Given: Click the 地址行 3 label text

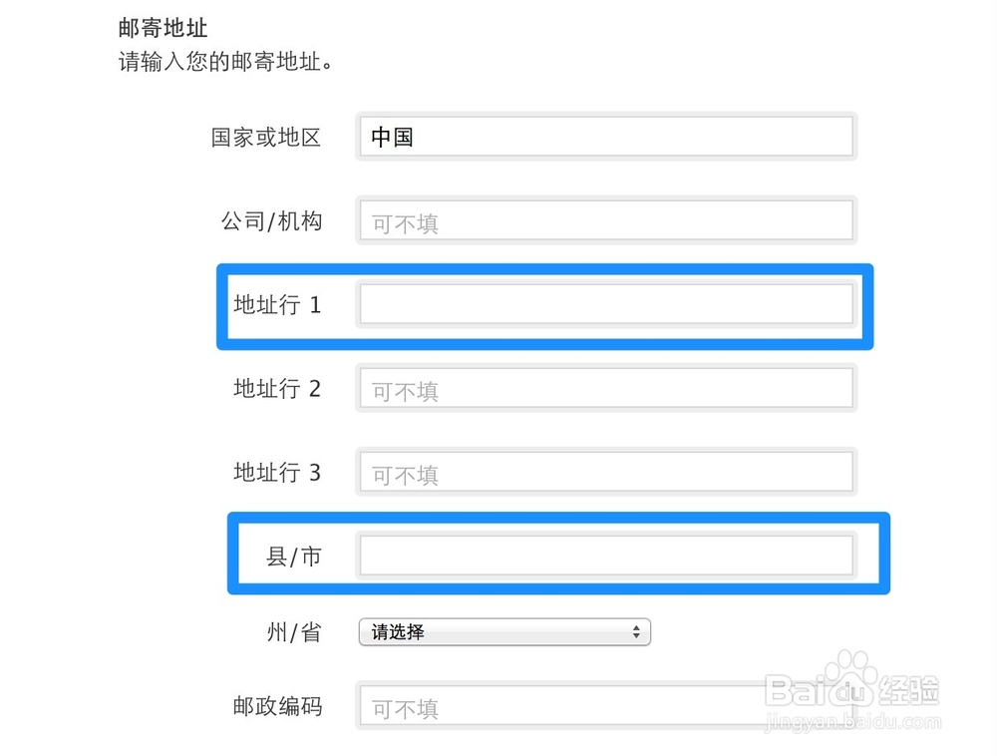Looking at the screenshot, I should click(277, 473).
